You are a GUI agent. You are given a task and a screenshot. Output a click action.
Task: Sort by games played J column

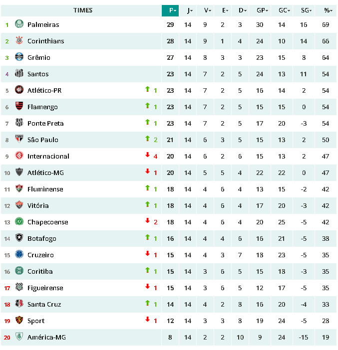[x=188, y=10]
